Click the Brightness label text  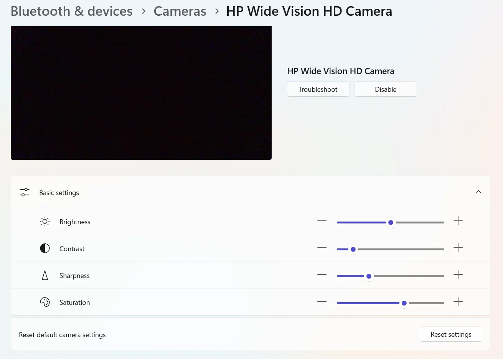click(75, 222)
